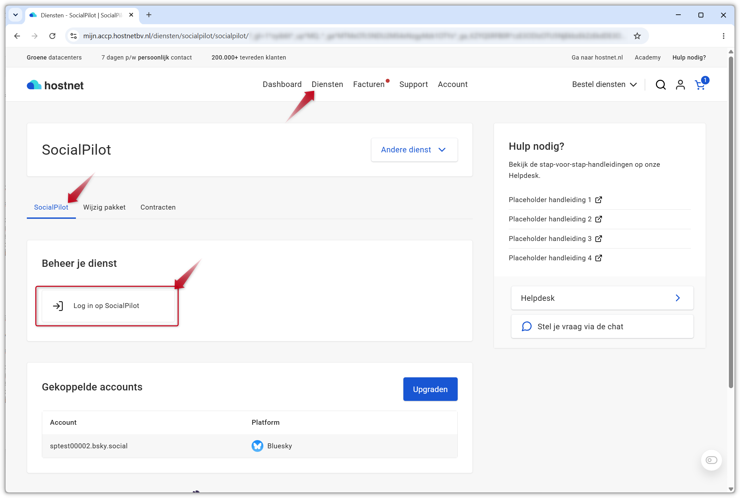Select the SocialPilot tab
Screen dimensions: 740x498
click(51, 207)
